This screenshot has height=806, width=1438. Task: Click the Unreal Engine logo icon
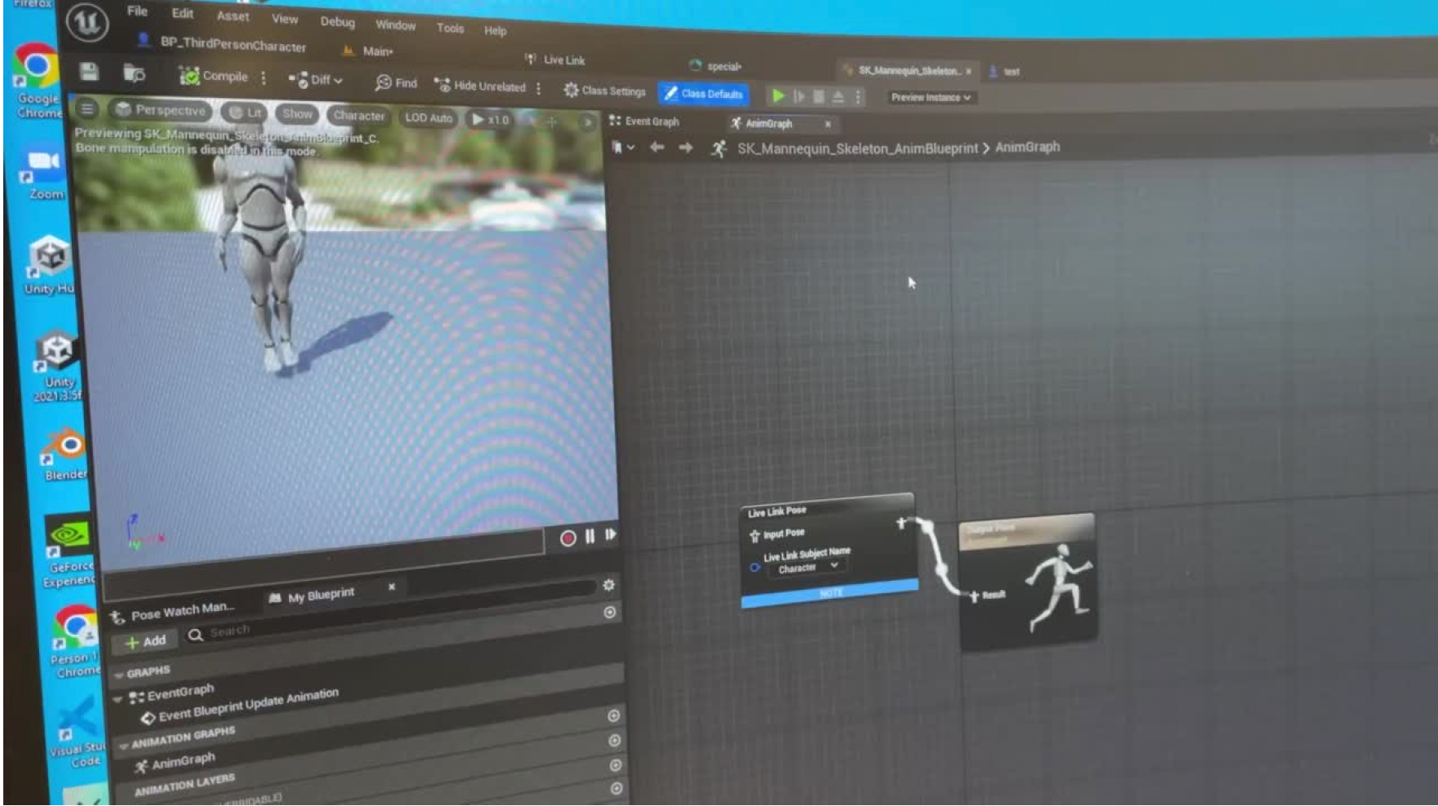[x=87, y=23]
